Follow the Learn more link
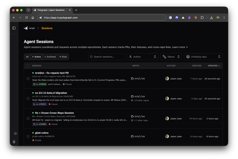The height and width of the screenshot is (159, 238). [x=180, y=47]
